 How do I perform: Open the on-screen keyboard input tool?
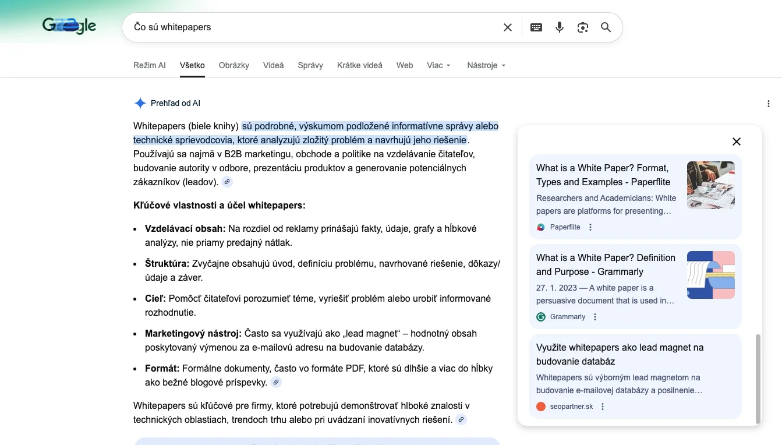[536, 27]
